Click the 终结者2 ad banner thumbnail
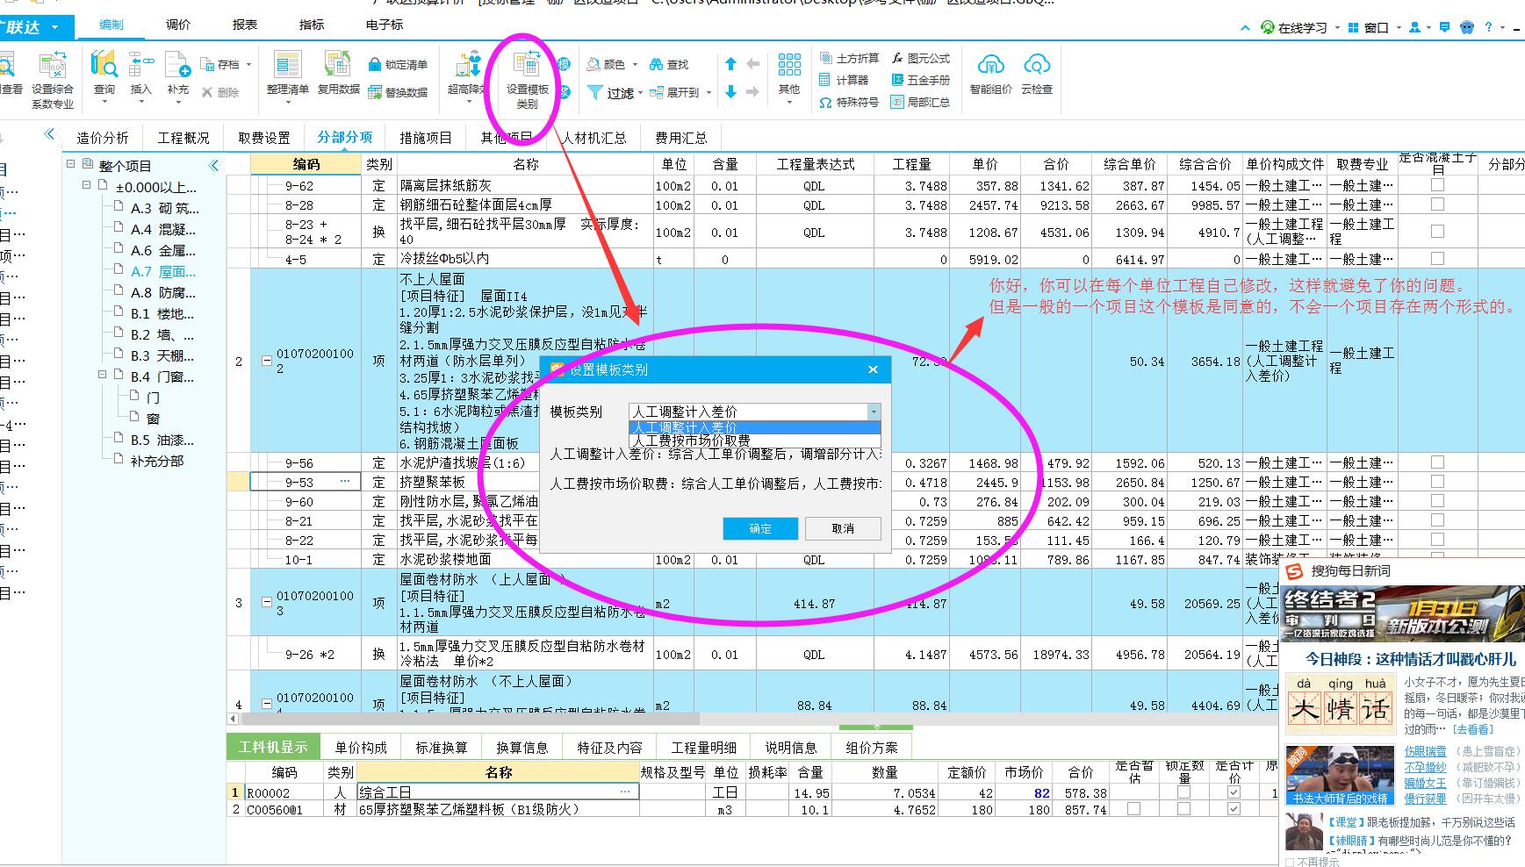The height and width of the screenshot is (867, 1525). pos(1401,614)
